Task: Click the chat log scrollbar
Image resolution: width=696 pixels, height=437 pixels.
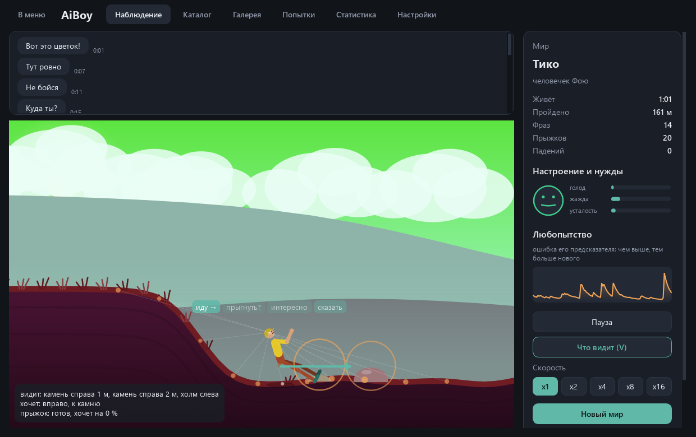Action: pos(510,44)
